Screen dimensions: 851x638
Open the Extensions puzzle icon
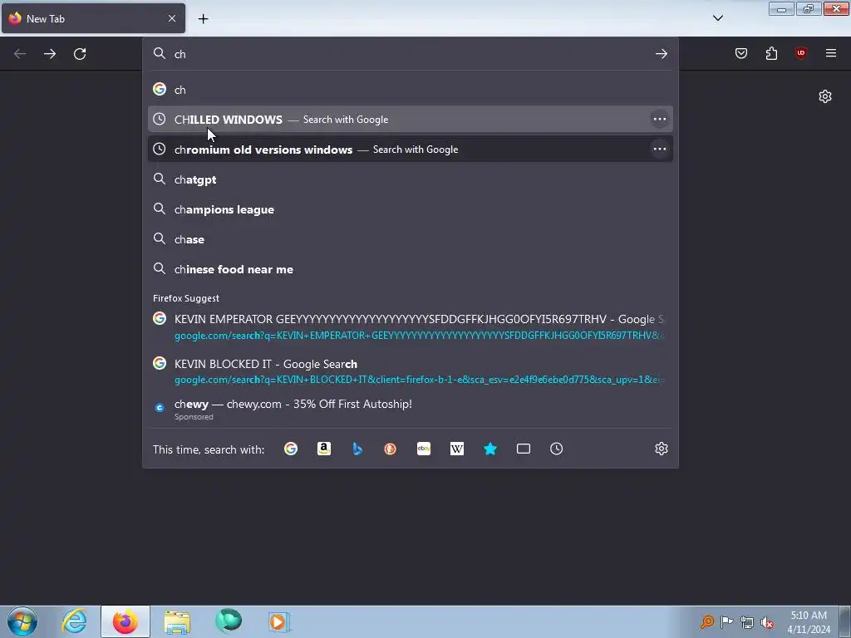pos(771,53)
